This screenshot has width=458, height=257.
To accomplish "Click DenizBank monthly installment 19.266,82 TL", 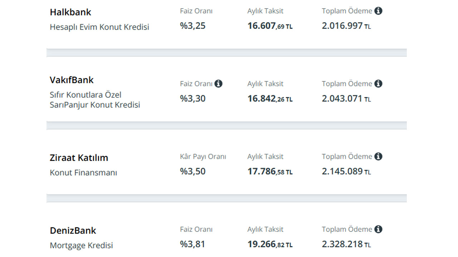I will [270, 245].
